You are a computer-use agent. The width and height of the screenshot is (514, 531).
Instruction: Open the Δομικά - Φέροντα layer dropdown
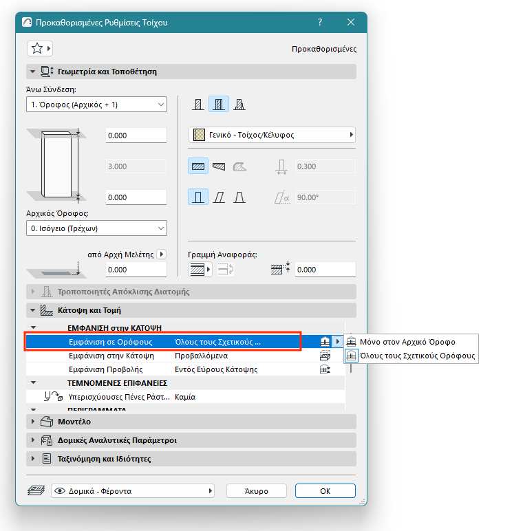[133, 490]
